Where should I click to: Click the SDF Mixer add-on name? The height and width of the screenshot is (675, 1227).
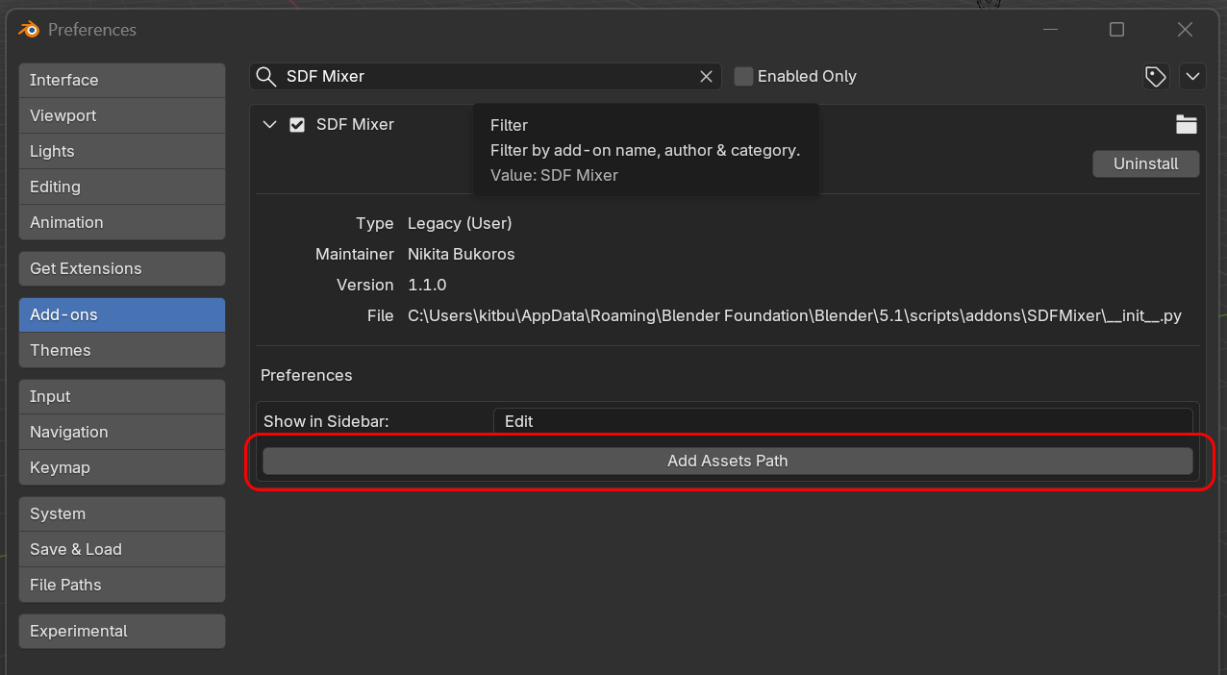click(355, 124)
